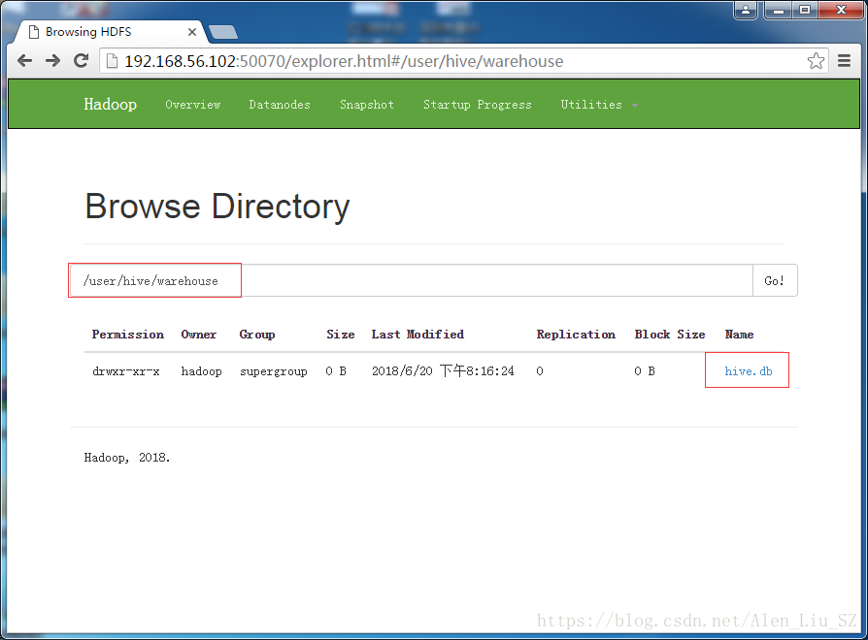Screen dimensions: 868x640
Task: Open the Hadoop brand link
Action: [110, 105]
